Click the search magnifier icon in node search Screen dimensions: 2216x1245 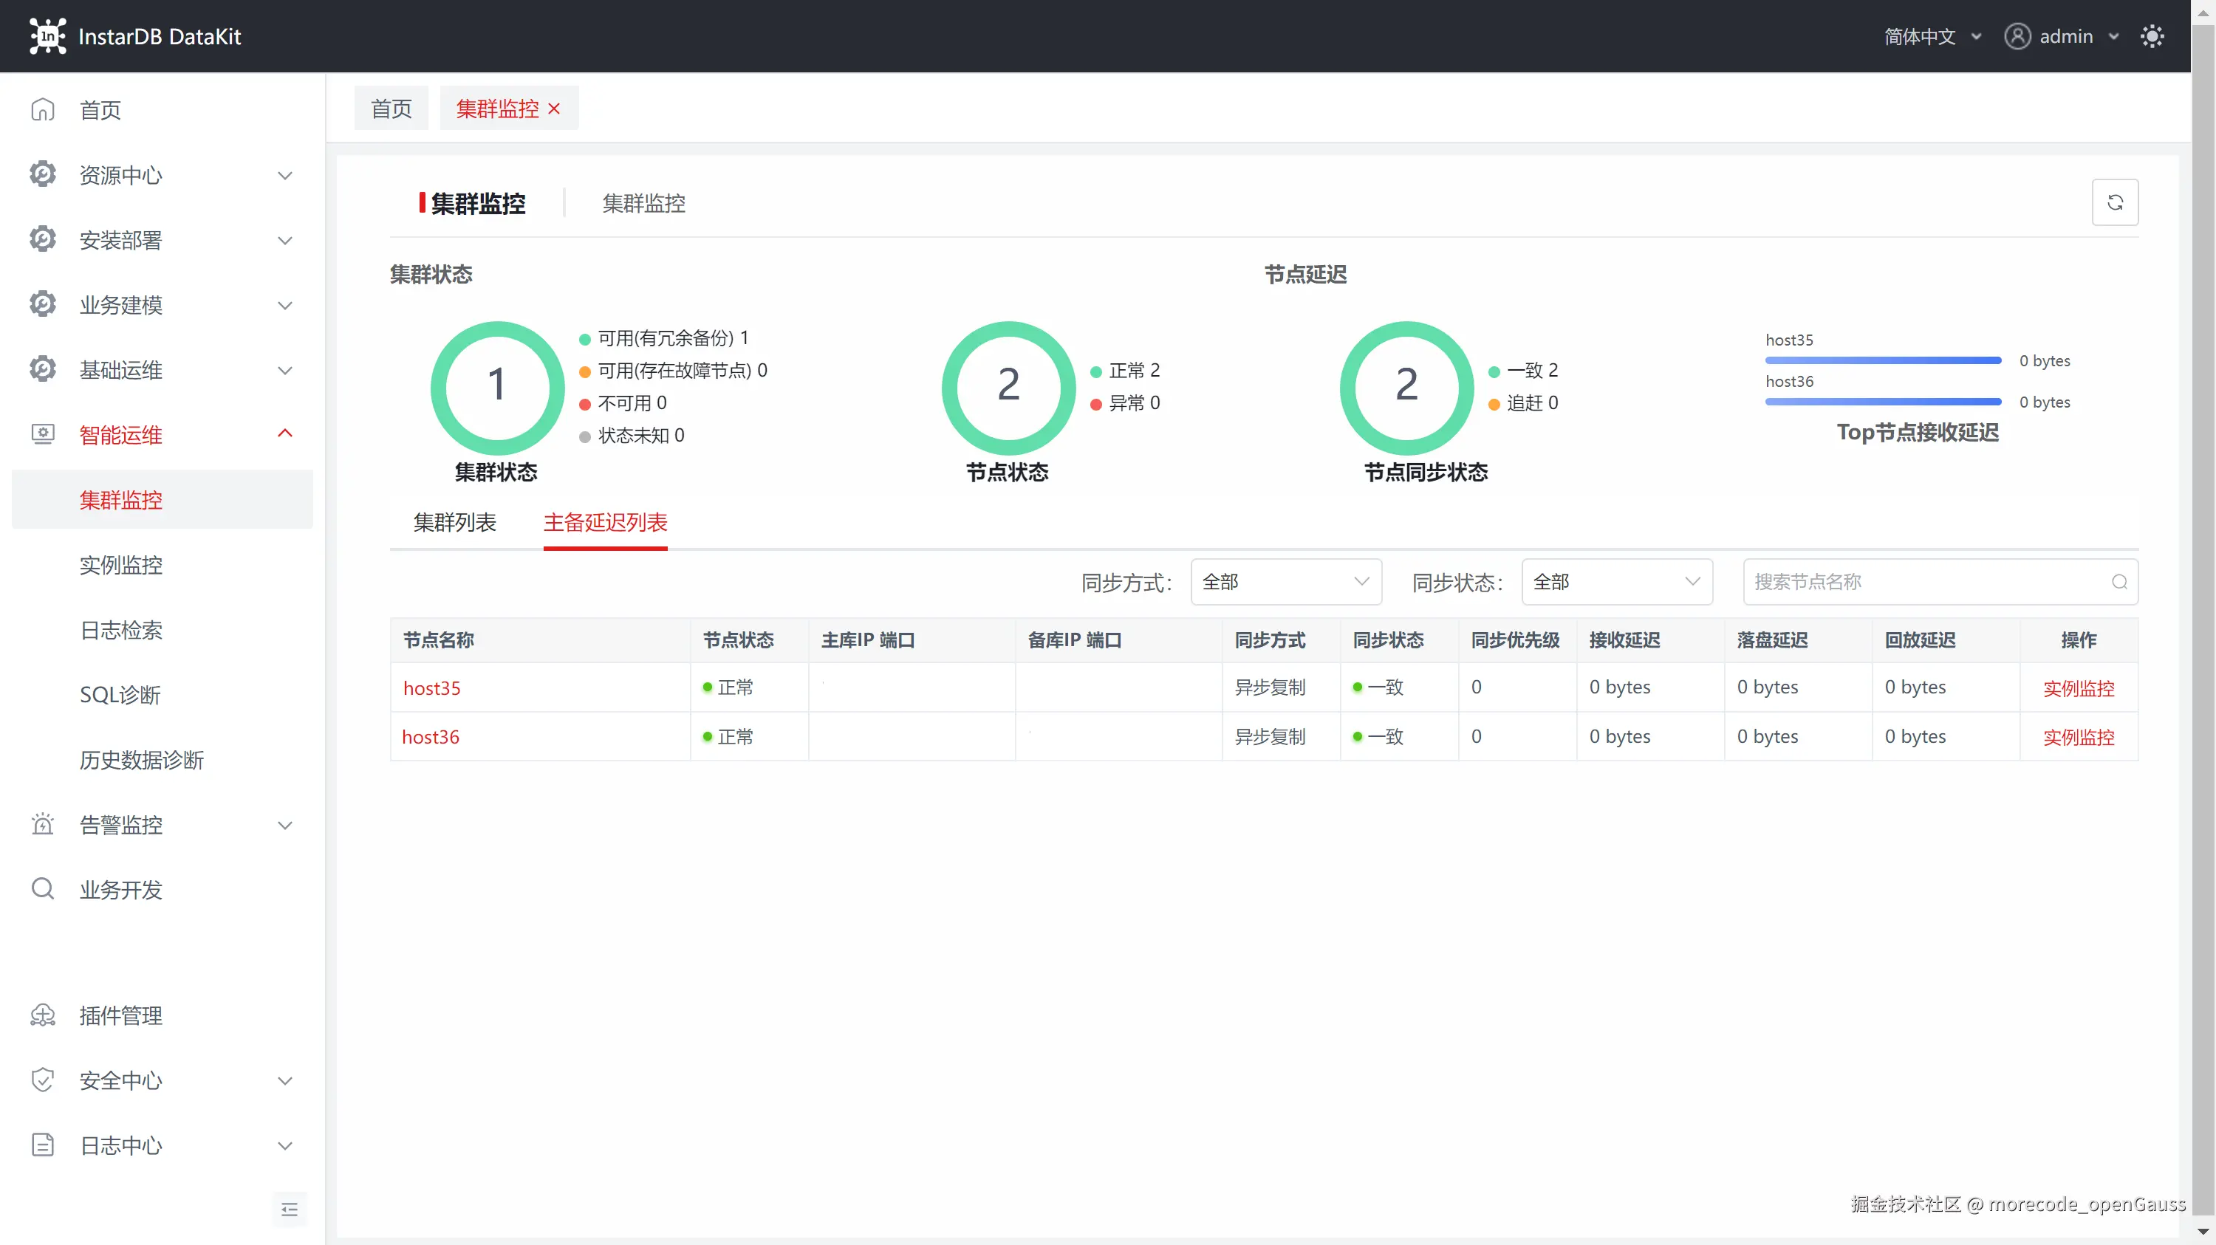[x=2118, y=582]
